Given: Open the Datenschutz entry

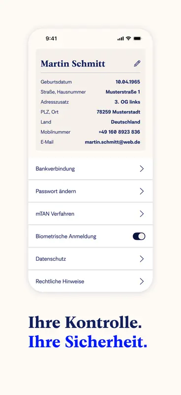Looking at the screenshot, I should (90, 259).
